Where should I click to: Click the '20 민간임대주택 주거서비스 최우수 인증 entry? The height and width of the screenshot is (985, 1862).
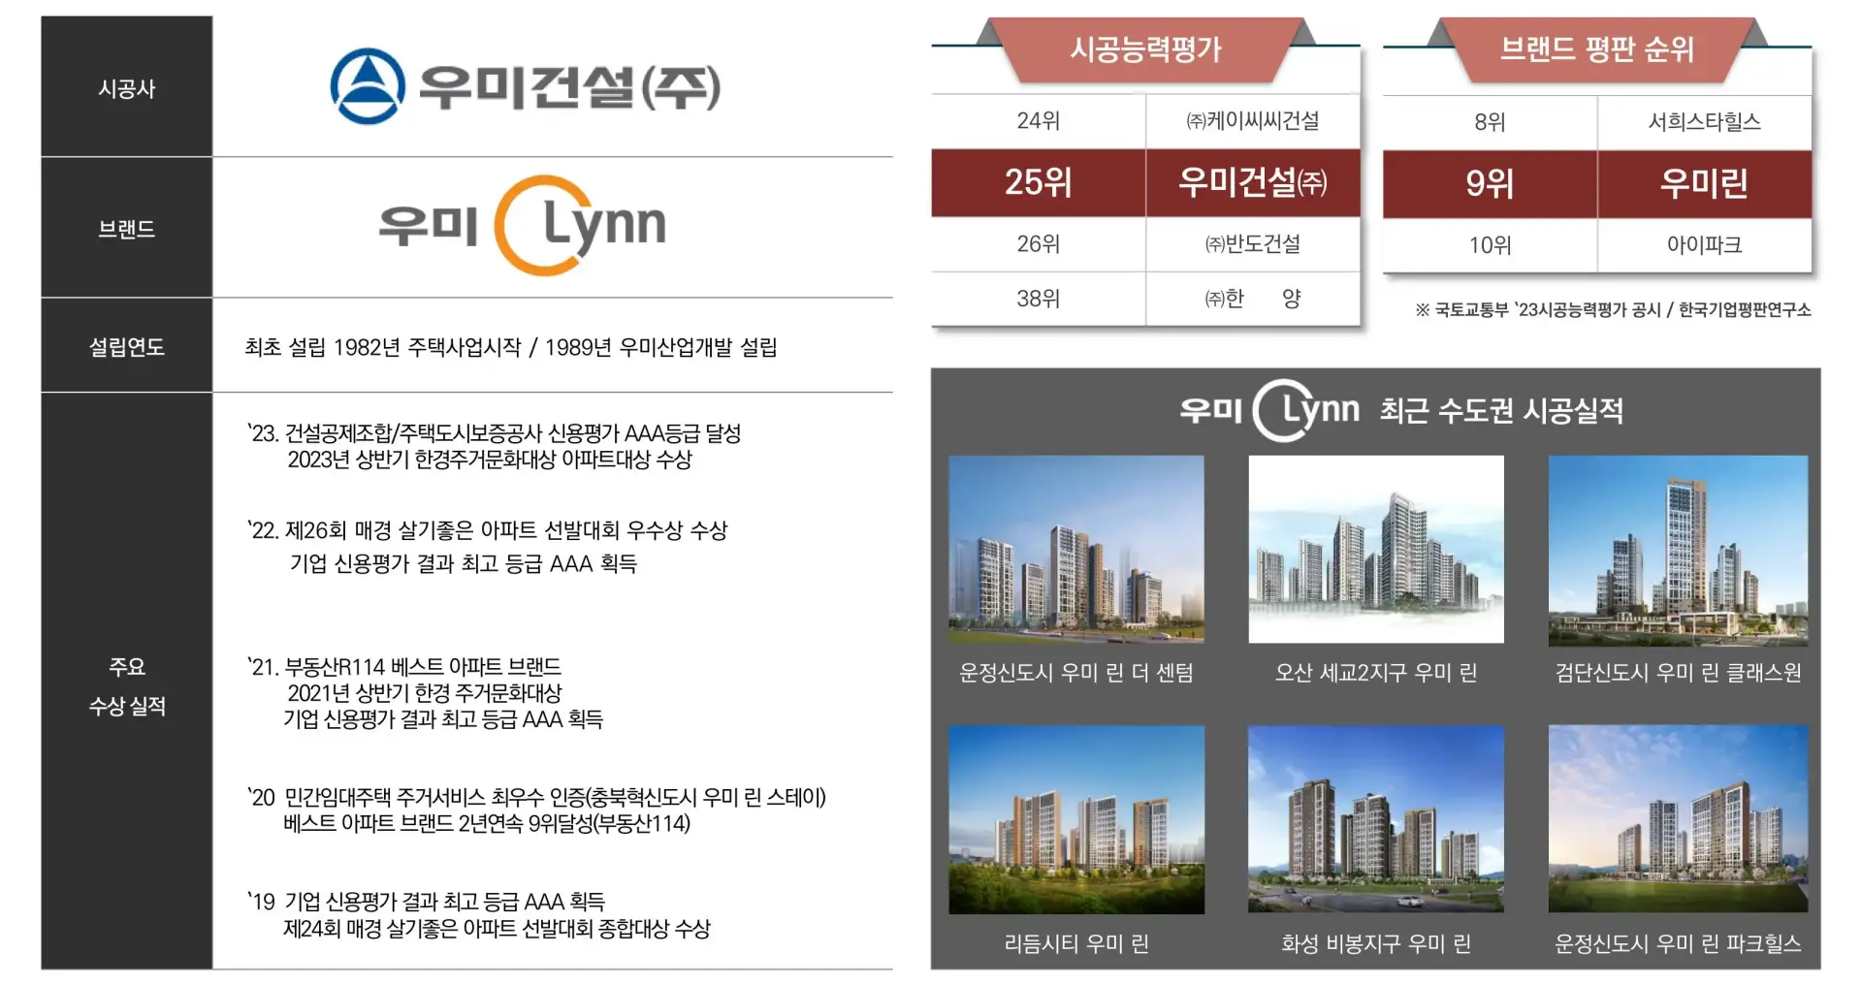[x=537, y=798]
